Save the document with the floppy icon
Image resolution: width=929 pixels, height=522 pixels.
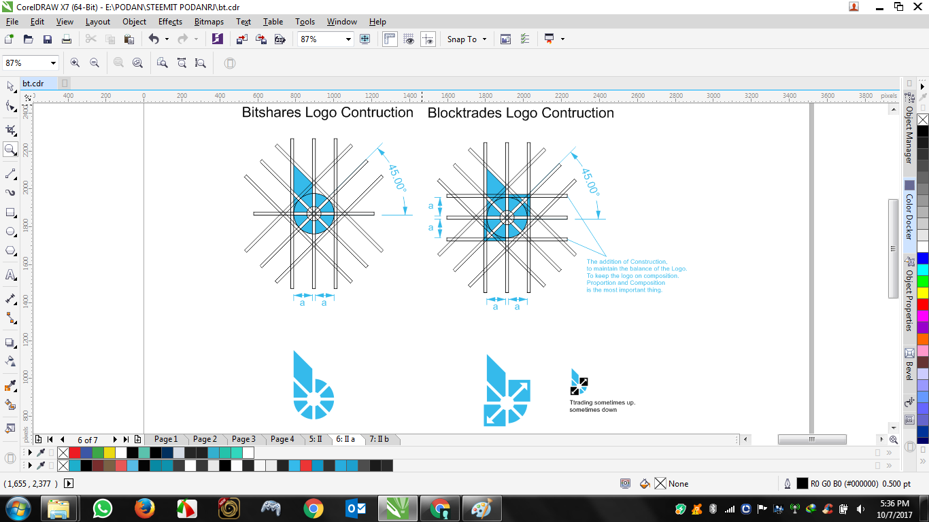pyautogui.click(x=48, y=39)
